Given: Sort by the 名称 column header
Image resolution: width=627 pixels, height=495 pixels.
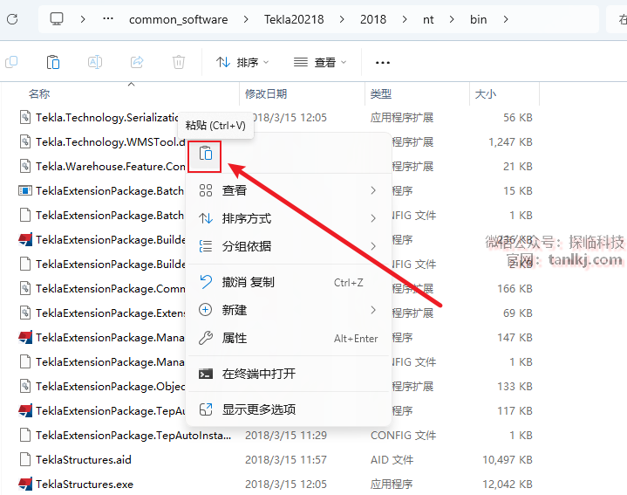Looking at the screenshot, I should (39, 93).
